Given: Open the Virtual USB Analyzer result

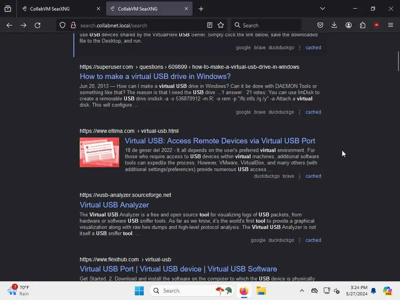Looking at the screenshot, I should (114, 205).
